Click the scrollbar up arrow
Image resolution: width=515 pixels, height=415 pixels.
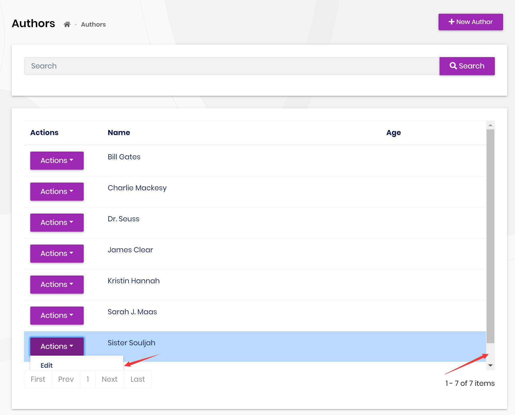490,125
